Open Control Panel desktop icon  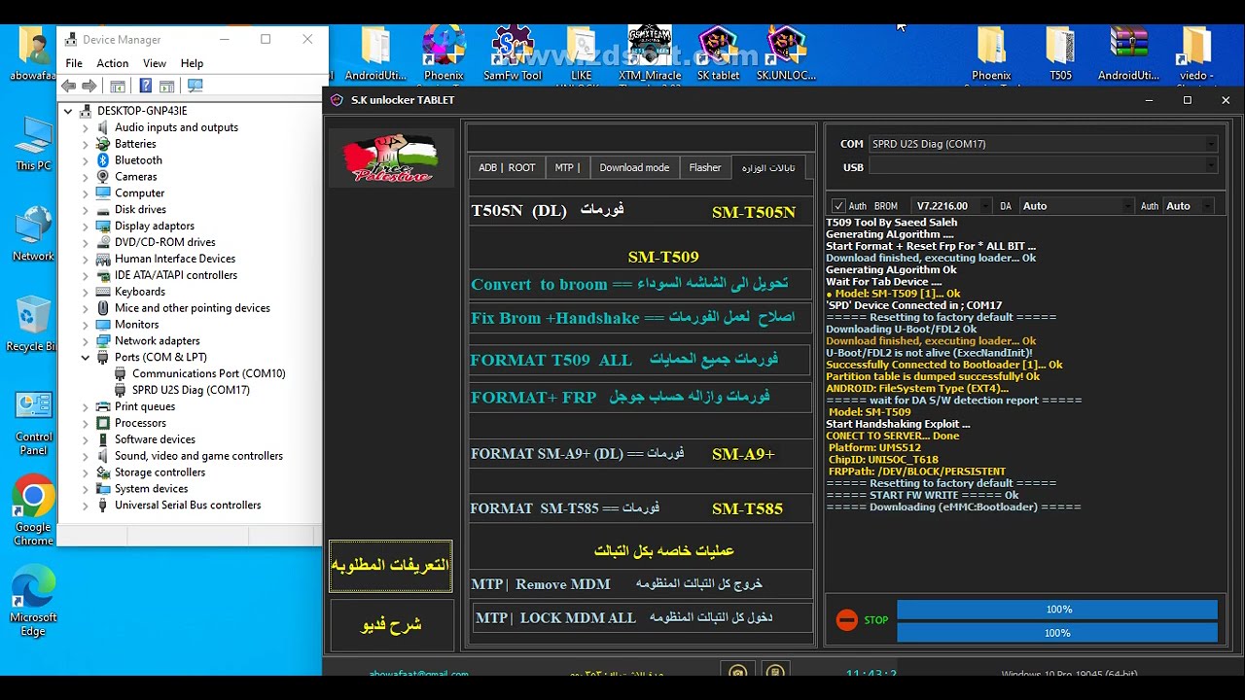pyautogui.click(x=33, y=423)
